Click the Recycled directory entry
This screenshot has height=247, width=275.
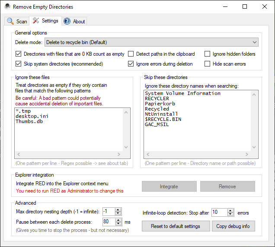pos(157,109)
